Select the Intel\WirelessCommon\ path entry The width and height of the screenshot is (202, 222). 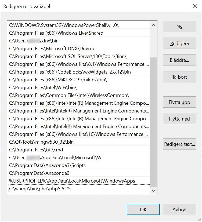79,95
